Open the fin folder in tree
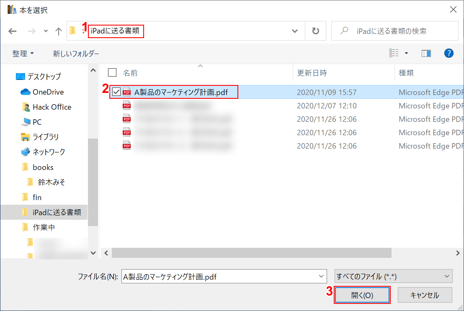The height and width of the screenshot is (311, 464). [x=37, y=198]
